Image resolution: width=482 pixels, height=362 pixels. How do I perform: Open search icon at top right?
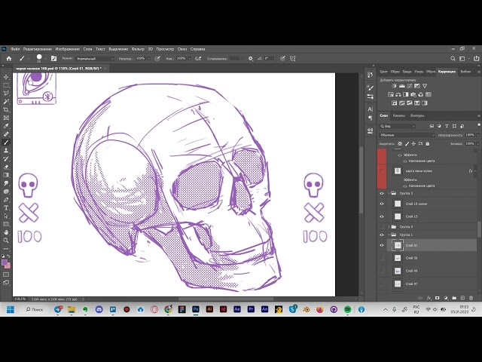coord(453,59)
